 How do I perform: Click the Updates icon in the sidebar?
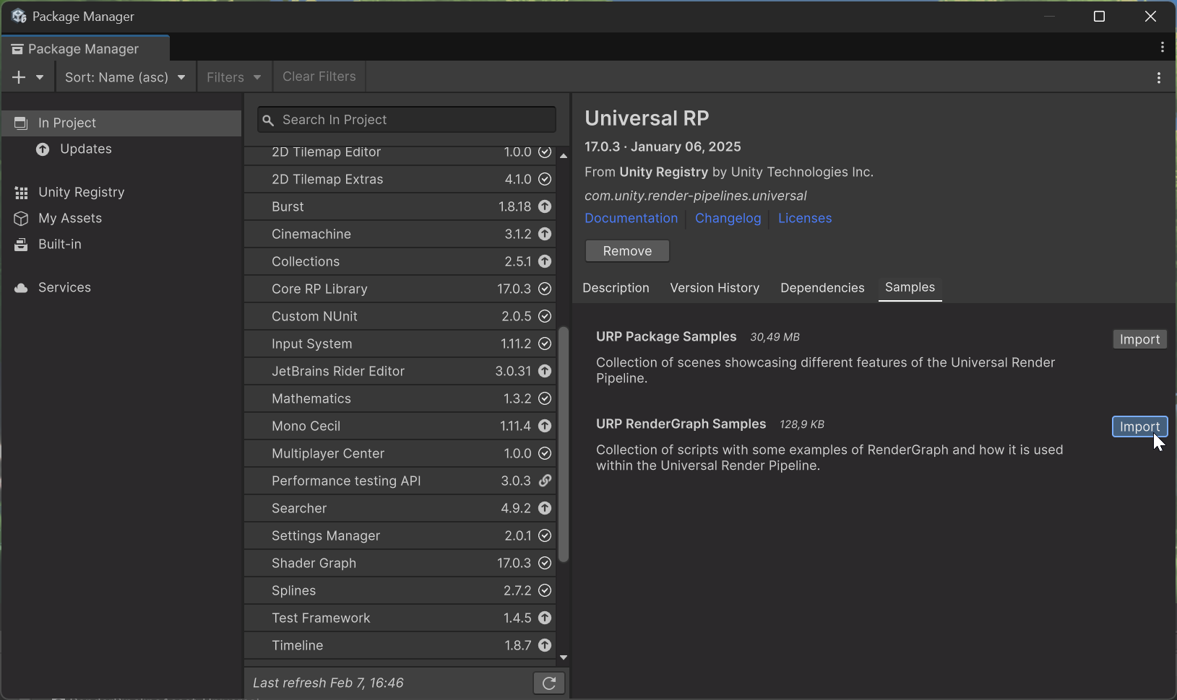[42, 149]
